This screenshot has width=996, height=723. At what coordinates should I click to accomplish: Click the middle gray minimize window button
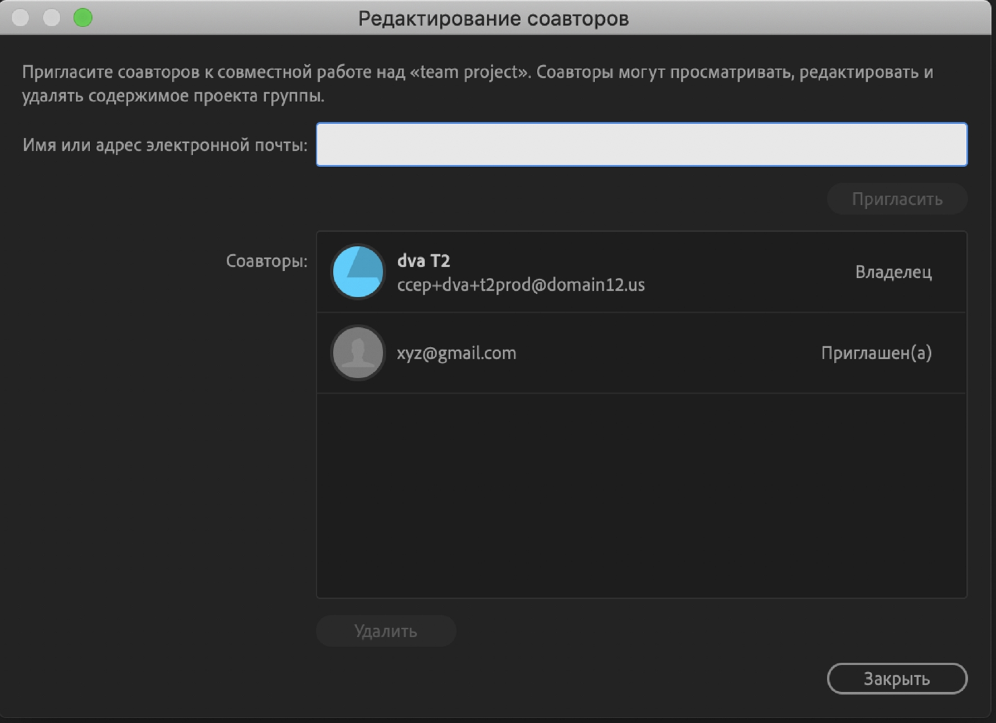point(52,18)
